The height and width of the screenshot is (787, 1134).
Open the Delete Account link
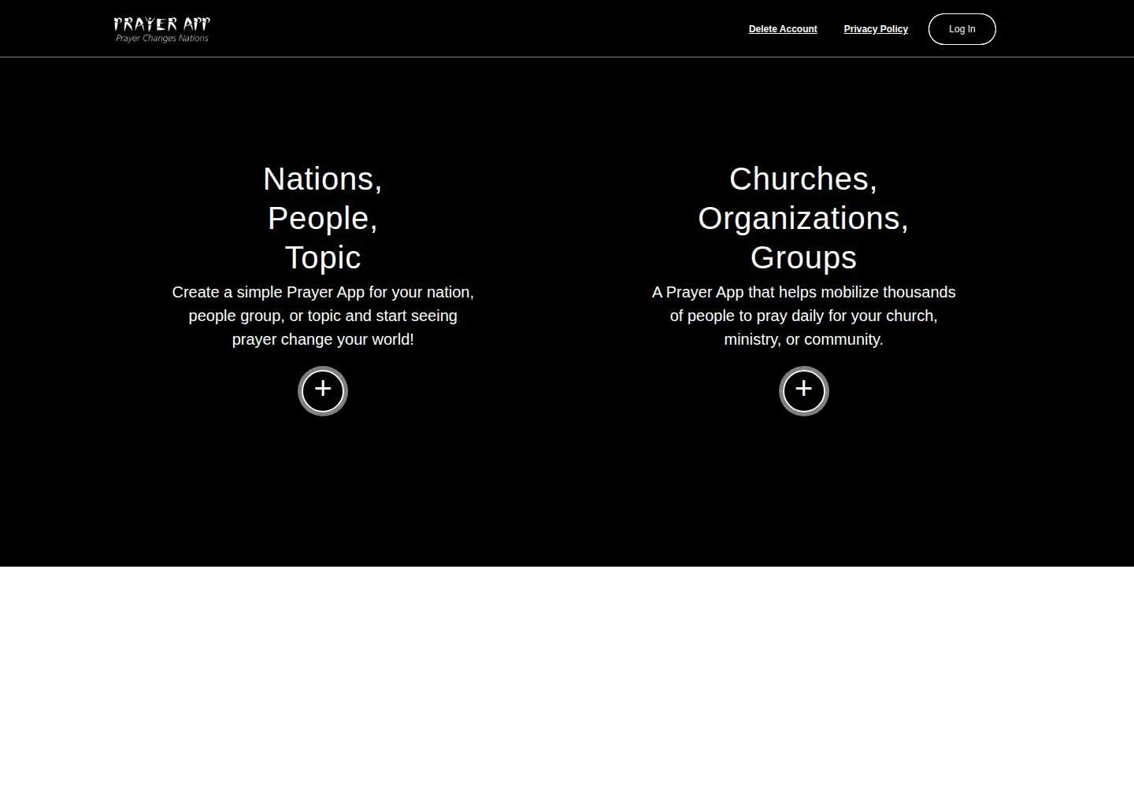point(783,29)
